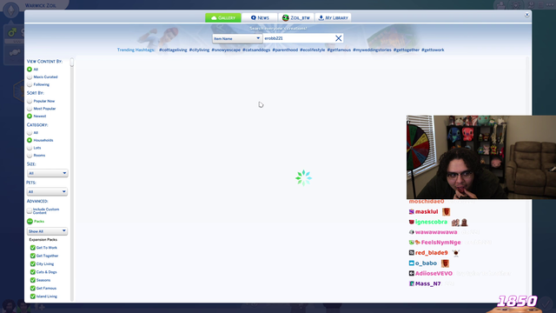Select Maxis Curated radio option

click(30, 77)
